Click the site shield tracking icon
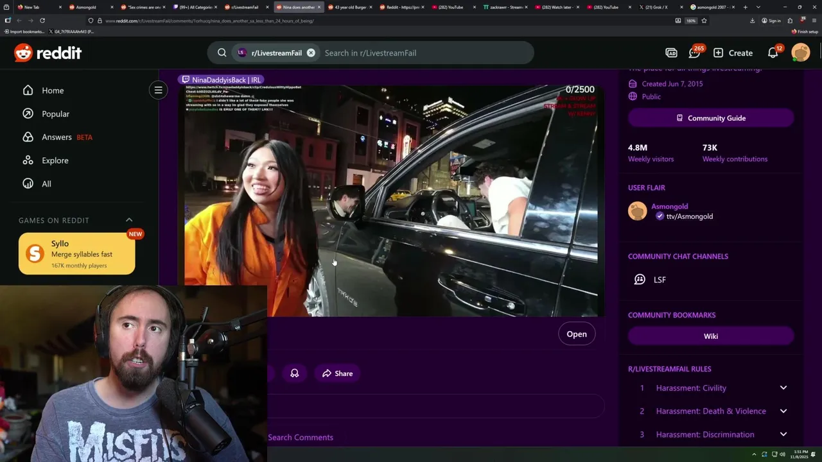The width and height of the screenshot is (822, 462). [x=91, y=21]
